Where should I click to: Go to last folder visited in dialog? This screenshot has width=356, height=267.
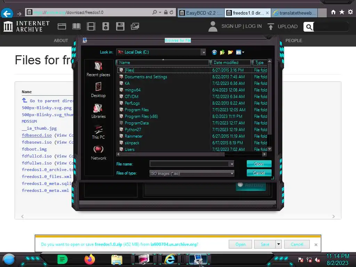[214, 52]
